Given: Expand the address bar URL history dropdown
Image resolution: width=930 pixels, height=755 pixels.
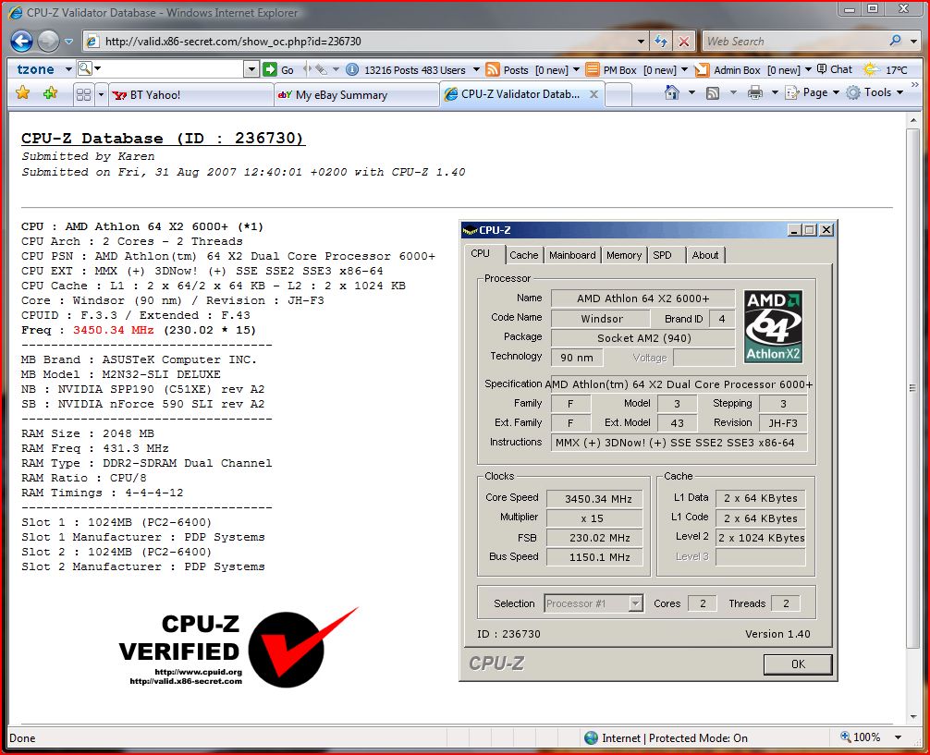Looking at the screenshot, I should click(x=642, y=42).
